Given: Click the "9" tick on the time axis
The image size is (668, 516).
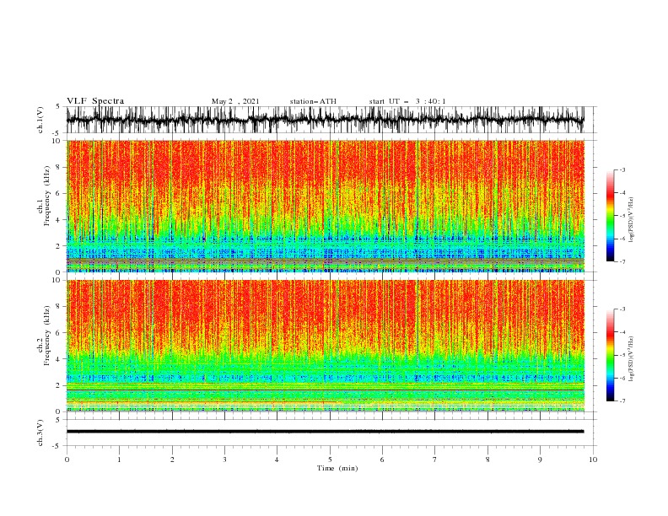Looking at the screenshot, I should (540, 460).
